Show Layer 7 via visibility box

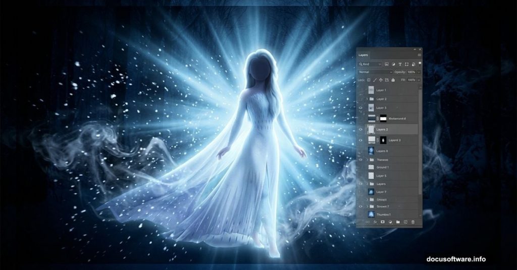point(360,192)
